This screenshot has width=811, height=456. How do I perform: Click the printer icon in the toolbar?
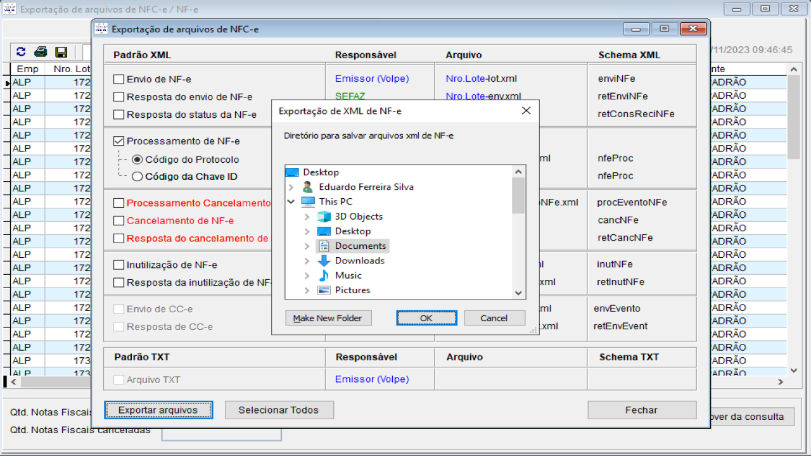tap(41, 52)
